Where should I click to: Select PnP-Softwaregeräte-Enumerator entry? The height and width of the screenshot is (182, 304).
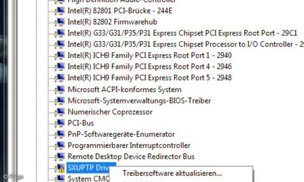coord(121,134)
